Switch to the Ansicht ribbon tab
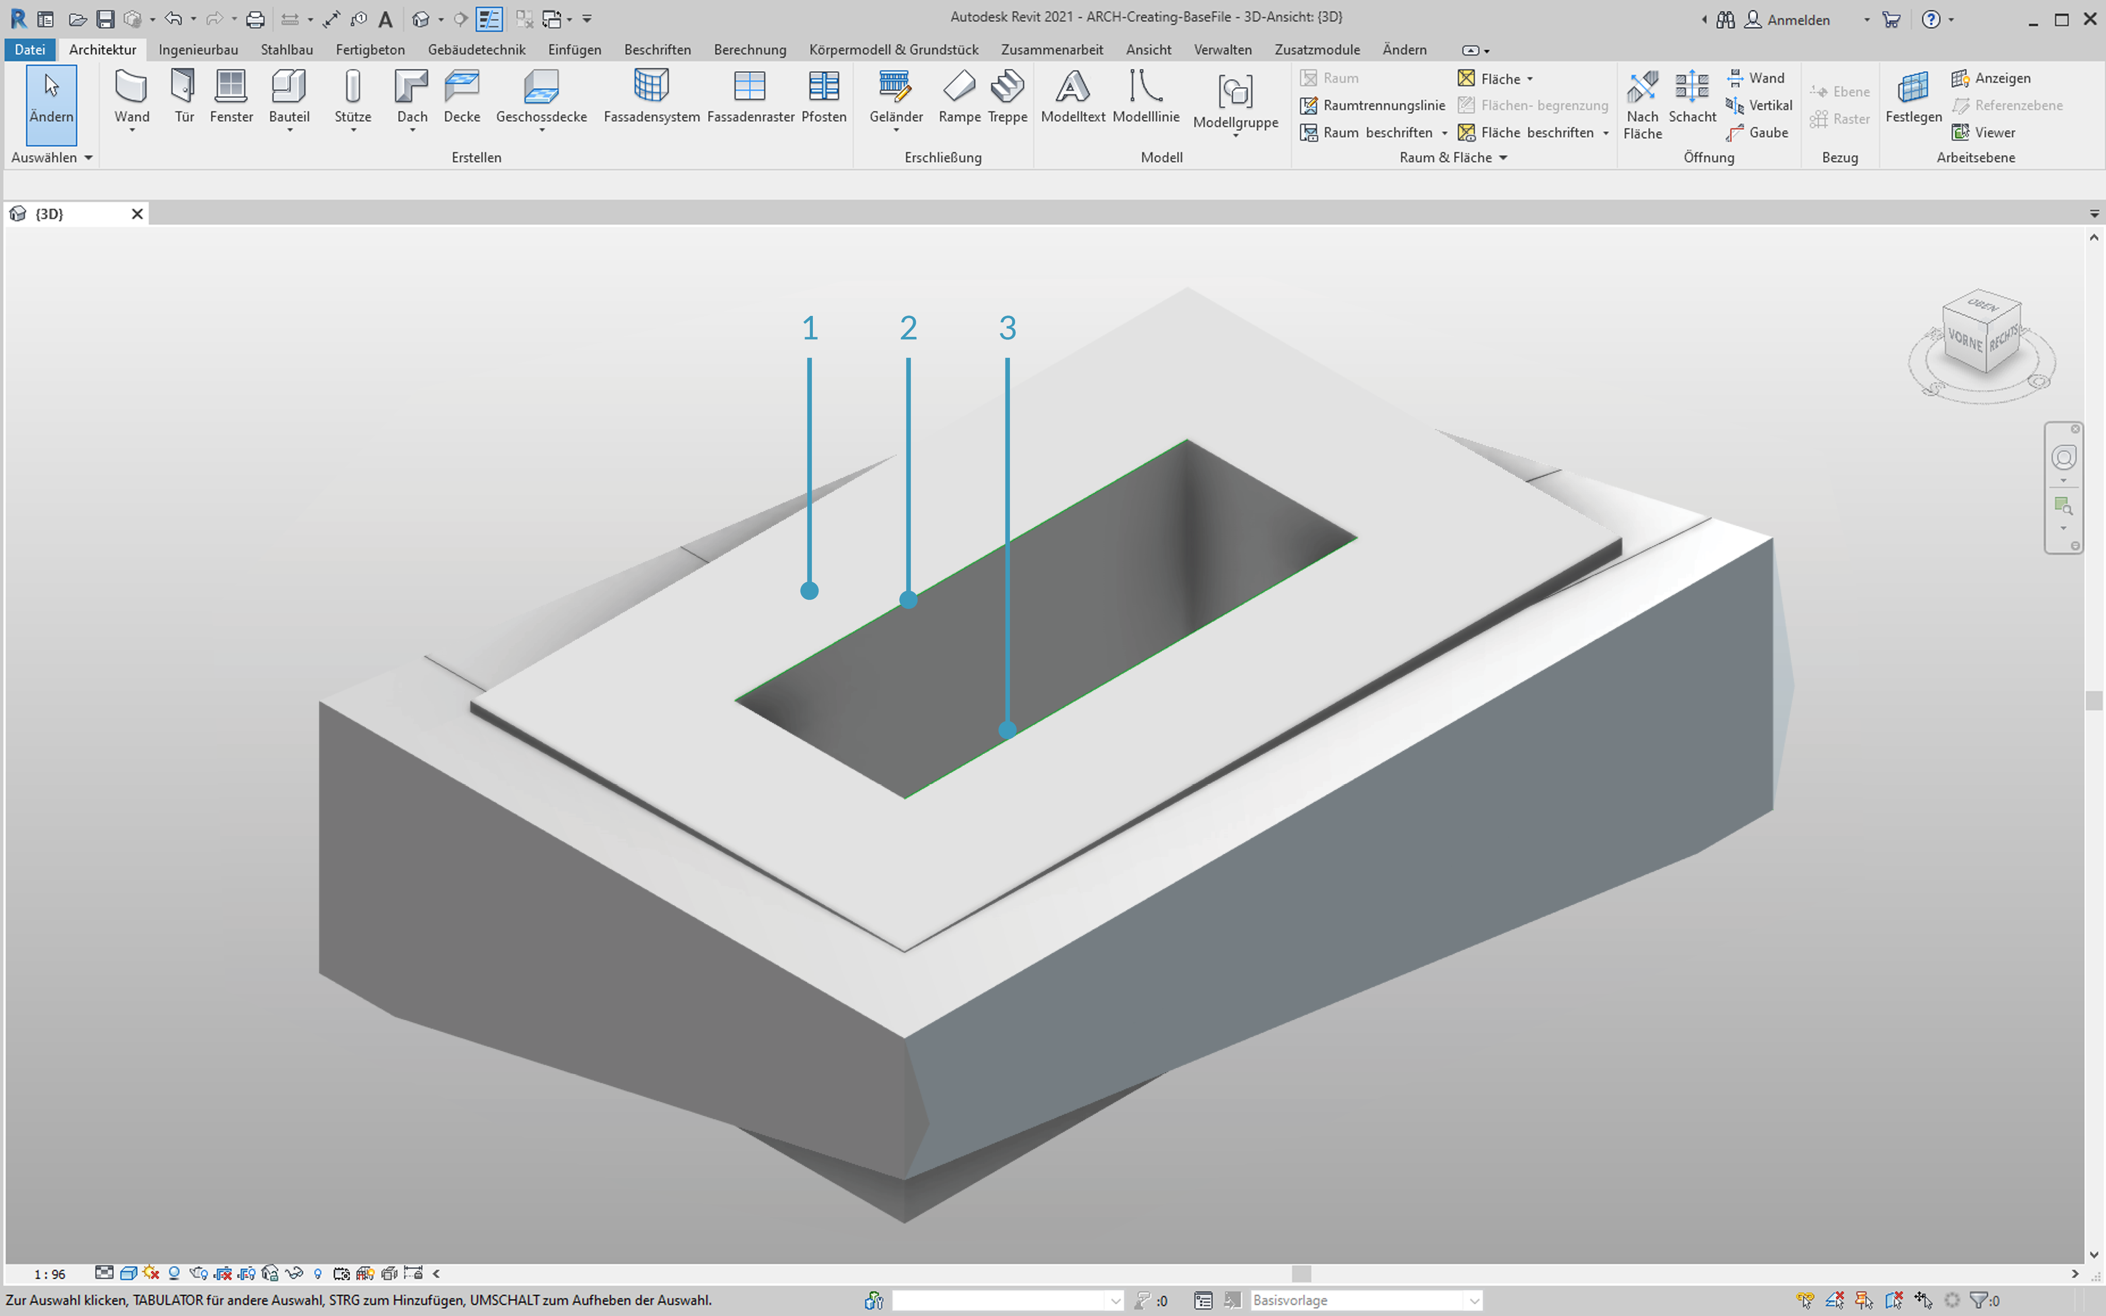The width and height of the screenshot is (2106, 1316). pyautogui.click(x=1148, y=49)
